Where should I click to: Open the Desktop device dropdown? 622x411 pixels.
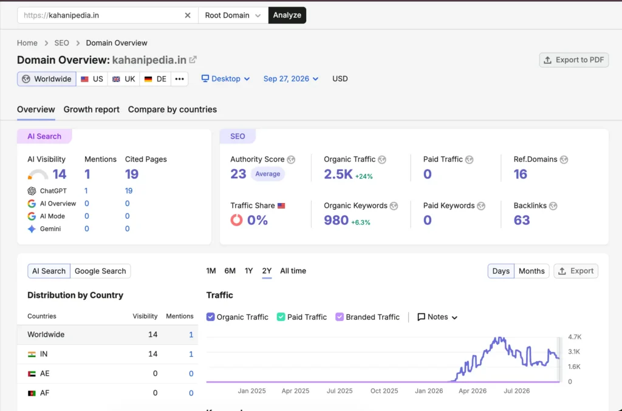tap(226, 78)
